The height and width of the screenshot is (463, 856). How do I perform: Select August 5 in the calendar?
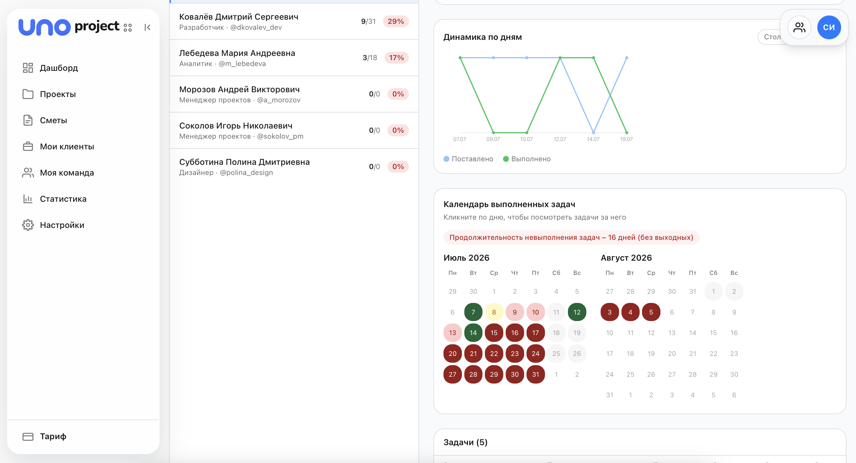[x=651, y=312]
